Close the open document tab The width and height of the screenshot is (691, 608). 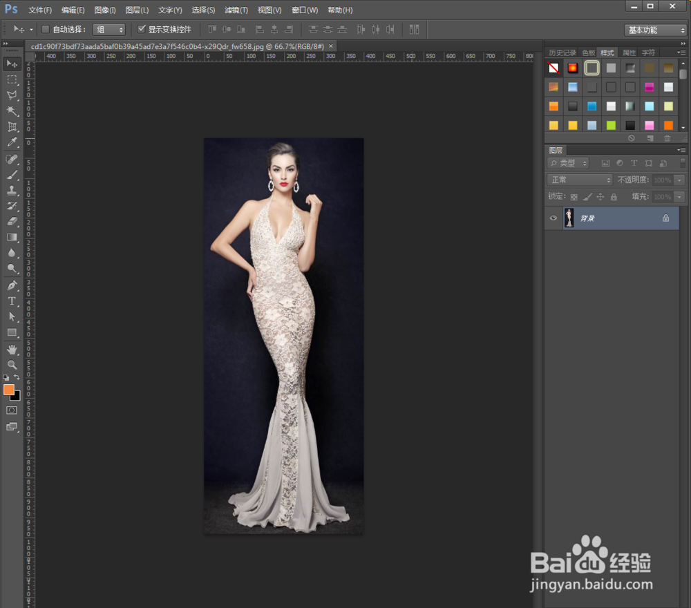click(331, 46)
